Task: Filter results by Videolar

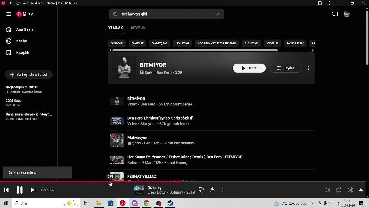Action: [x=117, y=43]
